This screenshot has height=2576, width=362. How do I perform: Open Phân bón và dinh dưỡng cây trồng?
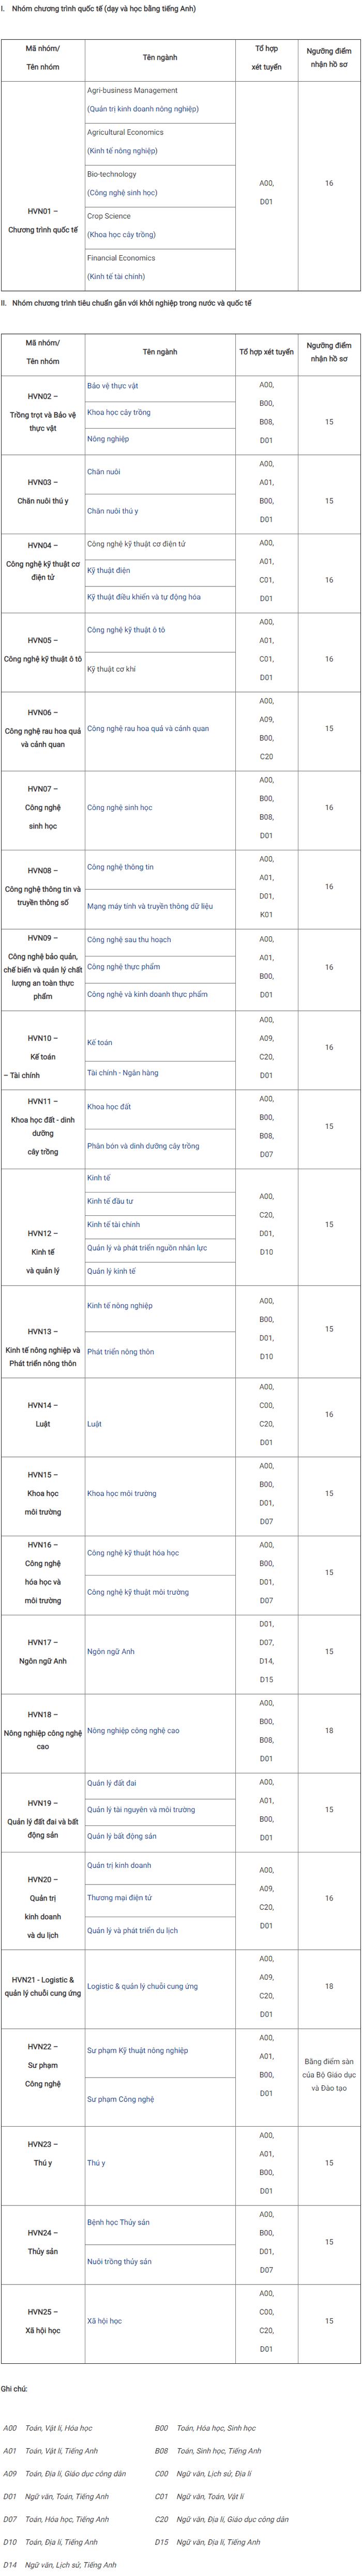click(143, 1146)
